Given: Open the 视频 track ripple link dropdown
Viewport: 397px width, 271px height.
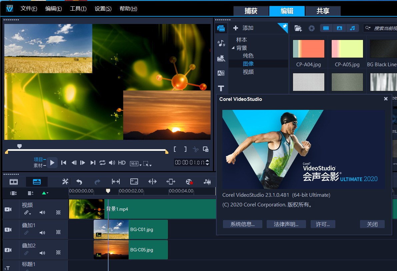Looking at the screenshot, I should tap(28, 213).
